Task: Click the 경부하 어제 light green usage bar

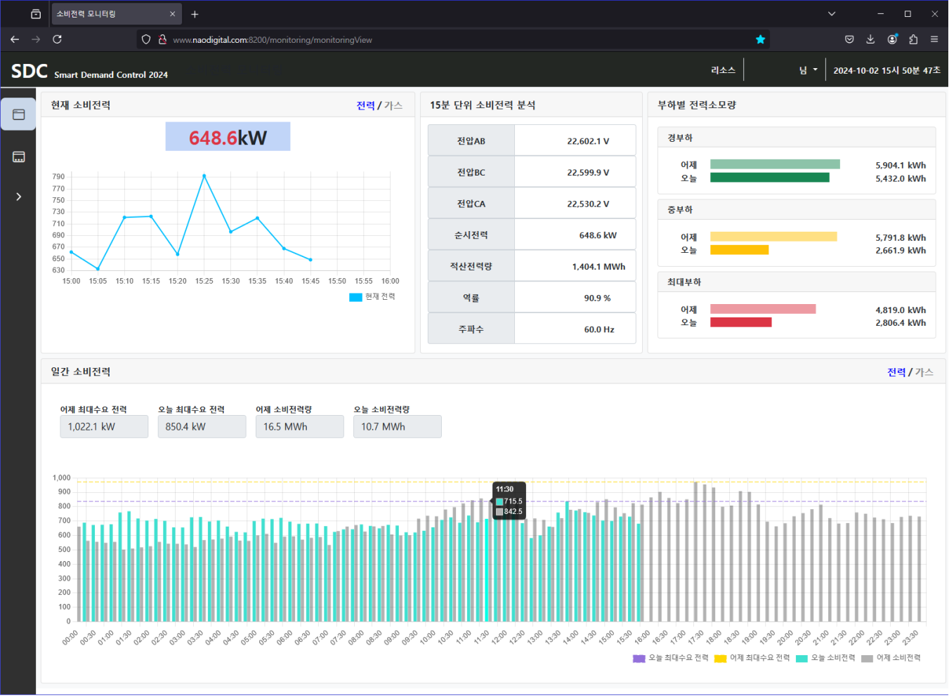Action: 775,164
